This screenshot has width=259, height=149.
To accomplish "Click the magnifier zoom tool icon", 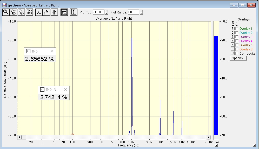I will (6, 12).
